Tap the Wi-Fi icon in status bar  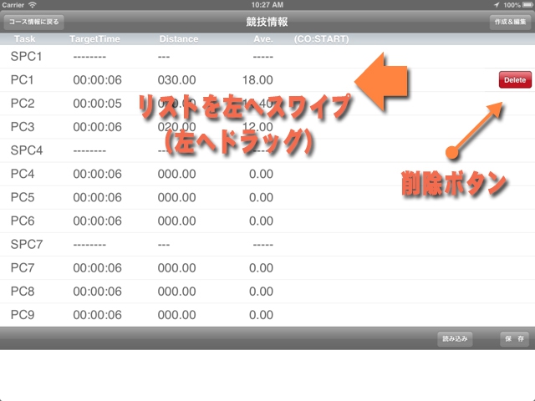point(33,5)
